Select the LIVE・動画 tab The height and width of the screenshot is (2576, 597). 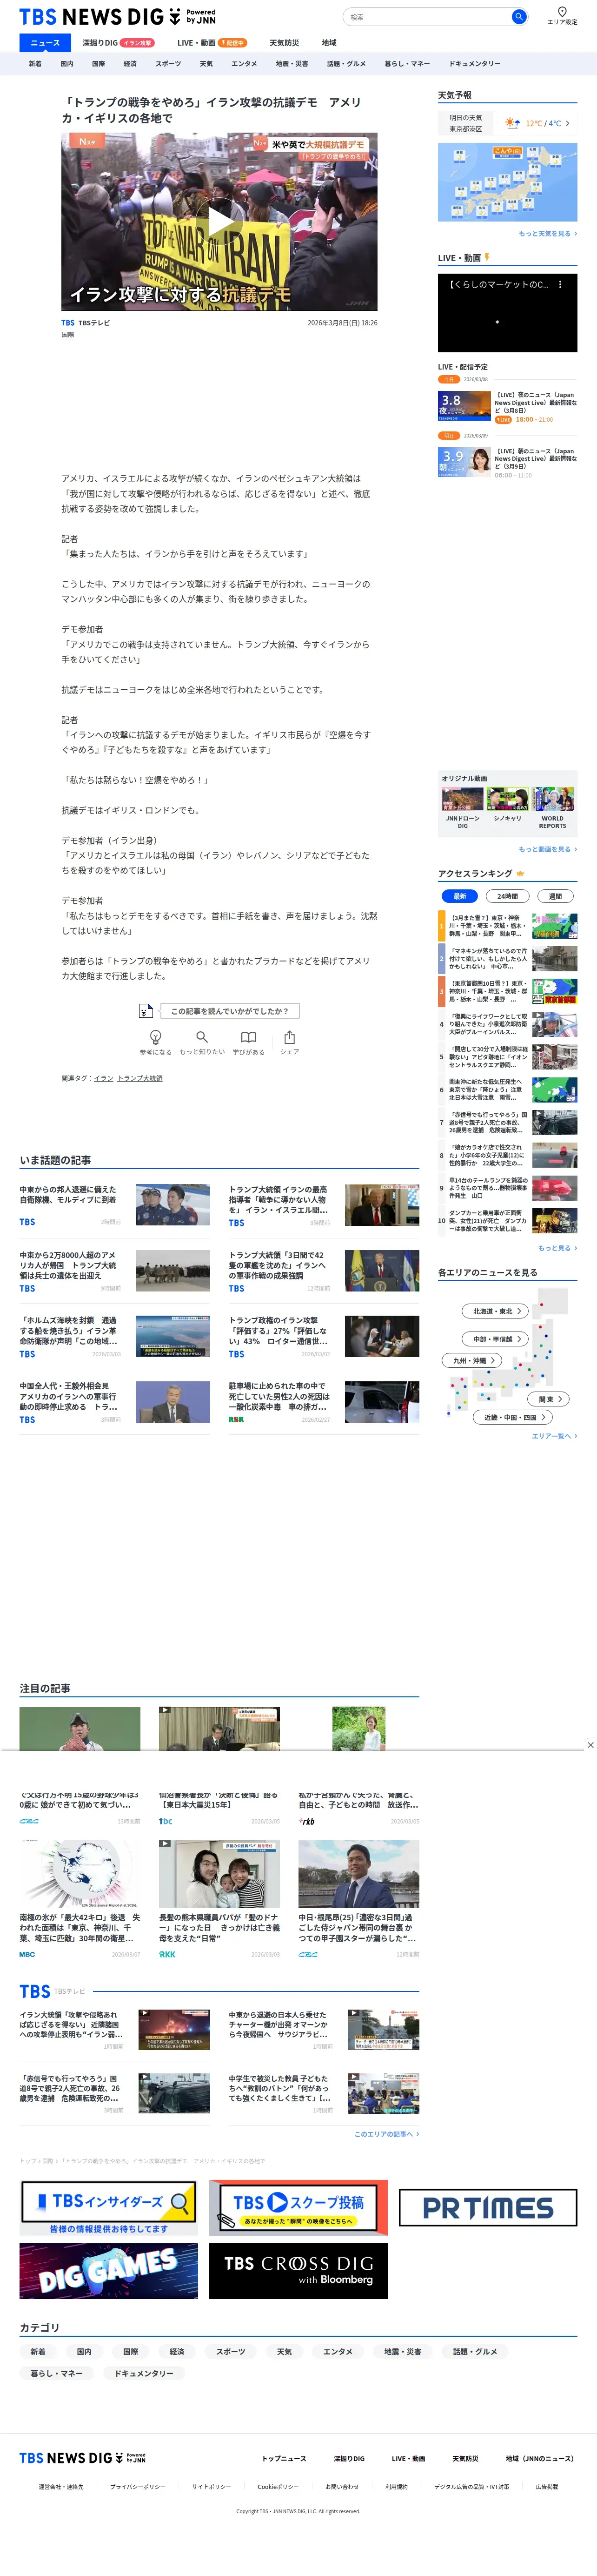coord(212,43)
